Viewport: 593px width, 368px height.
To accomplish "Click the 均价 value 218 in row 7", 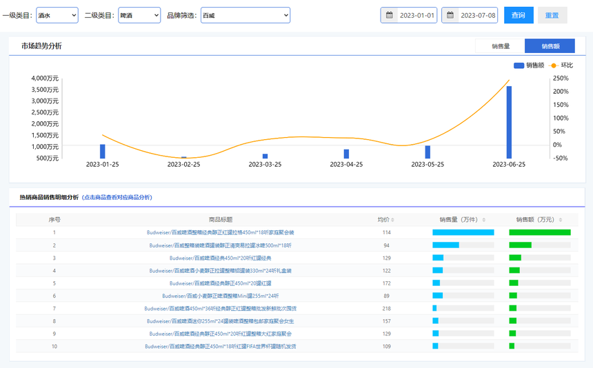I will click(x=387, y=309).
